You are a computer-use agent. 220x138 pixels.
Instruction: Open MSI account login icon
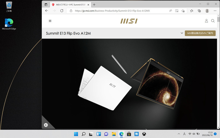pos(206,21)
